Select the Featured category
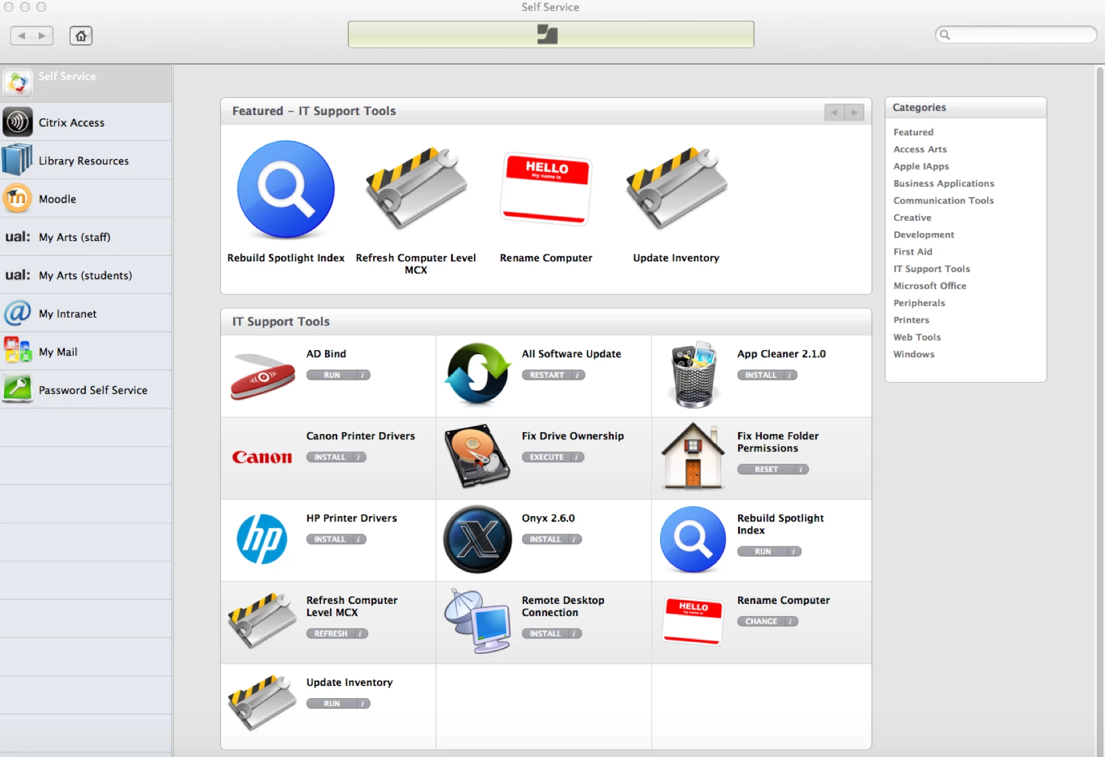This screenshot has width=1105, height=757. click(913, 132)
